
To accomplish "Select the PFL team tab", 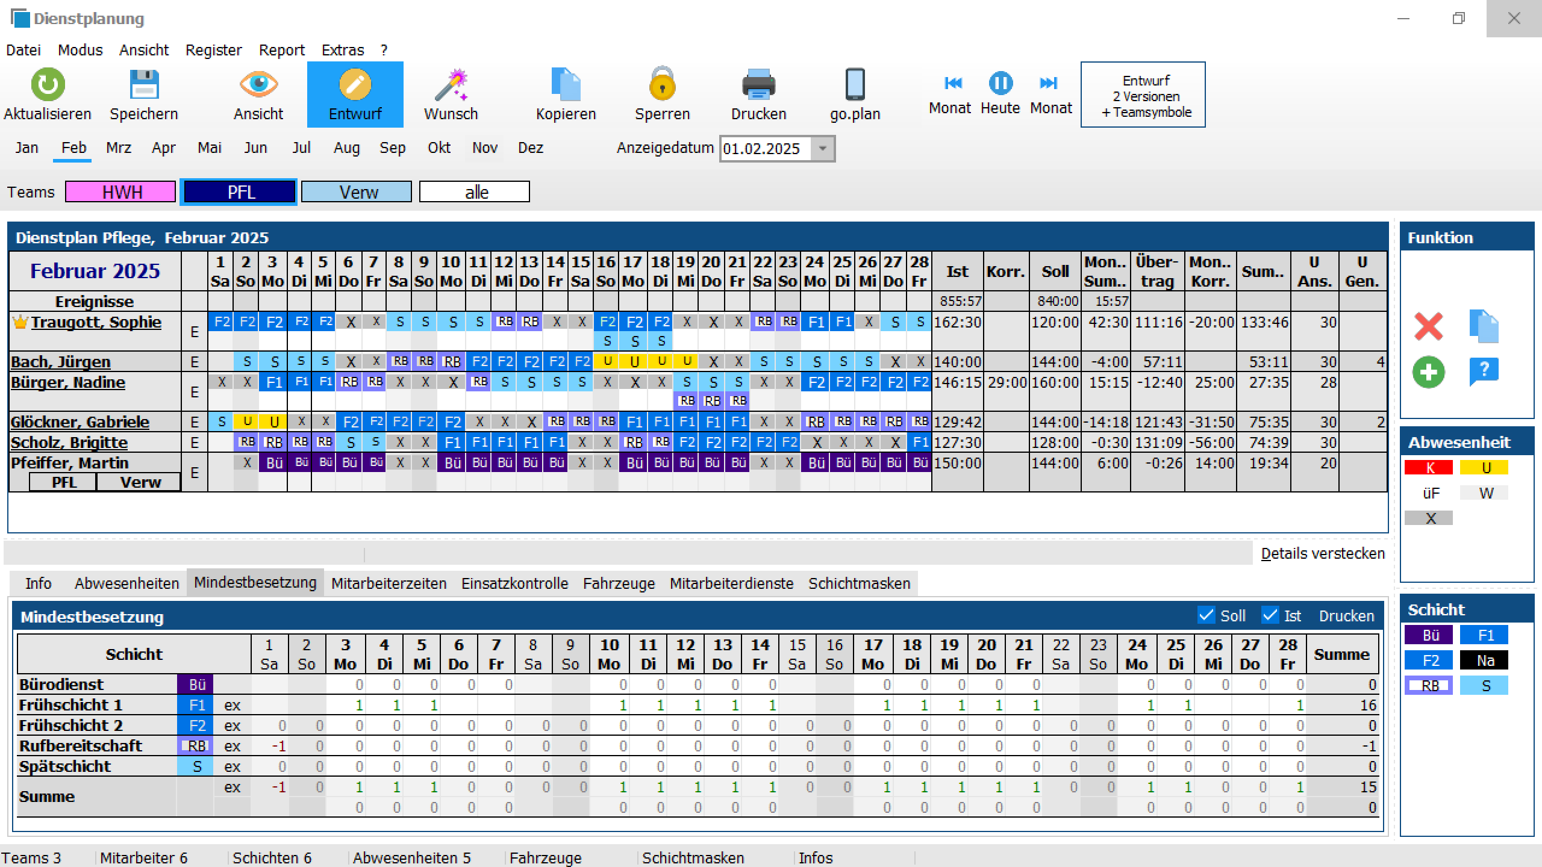I will pos(239,191).
